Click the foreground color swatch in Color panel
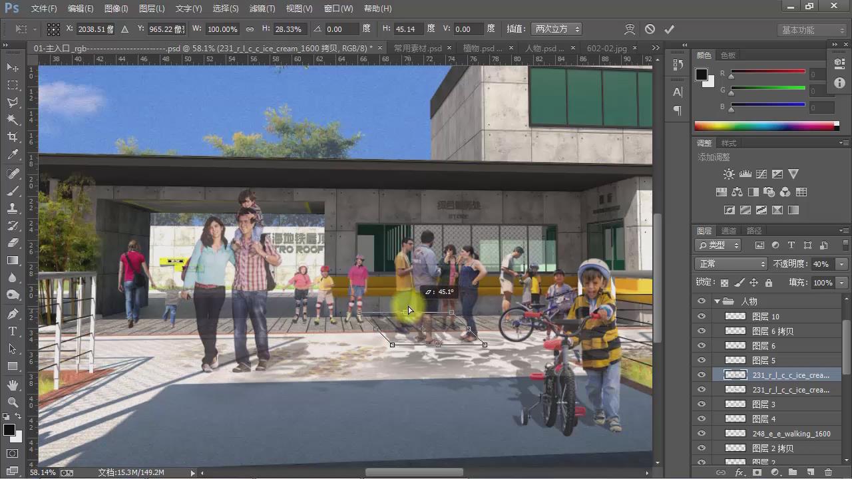852x479 pixels. (x=702, y=75)
